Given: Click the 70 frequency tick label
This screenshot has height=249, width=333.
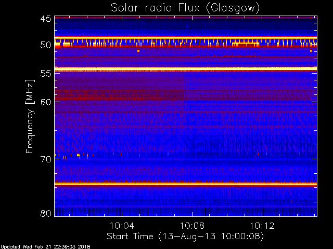Looking at the screenshot, I should (x=46, y=159).
